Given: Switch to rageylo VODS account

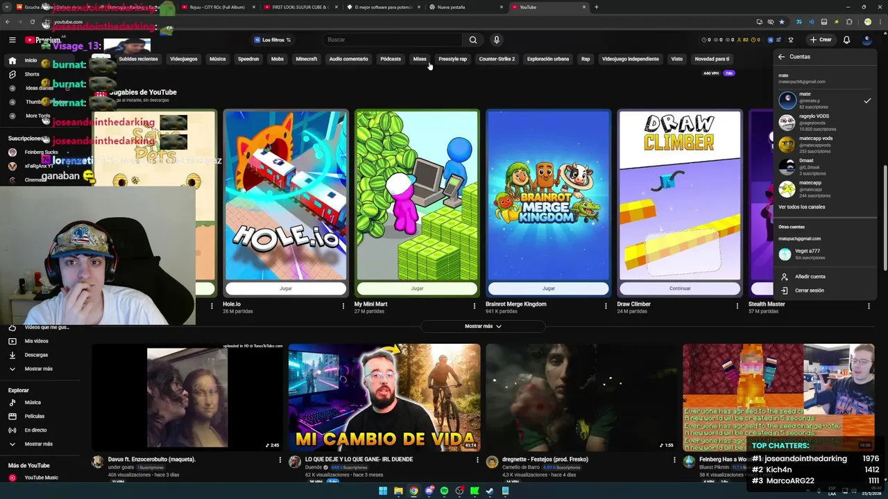Looking at the screenshot, I should pyautogui.click(x=826, y=123).
